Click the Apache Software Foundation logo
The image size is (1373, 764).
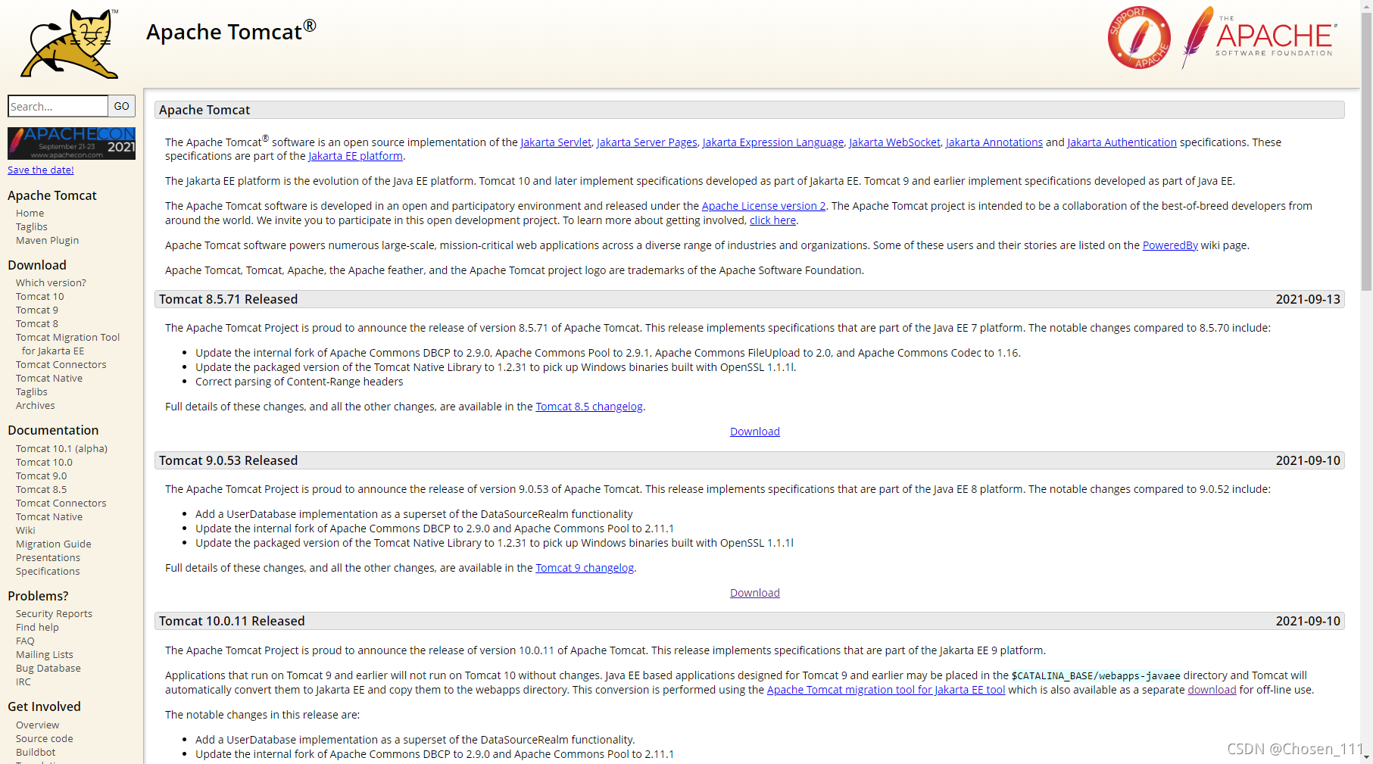click(x=1259, y=38)
